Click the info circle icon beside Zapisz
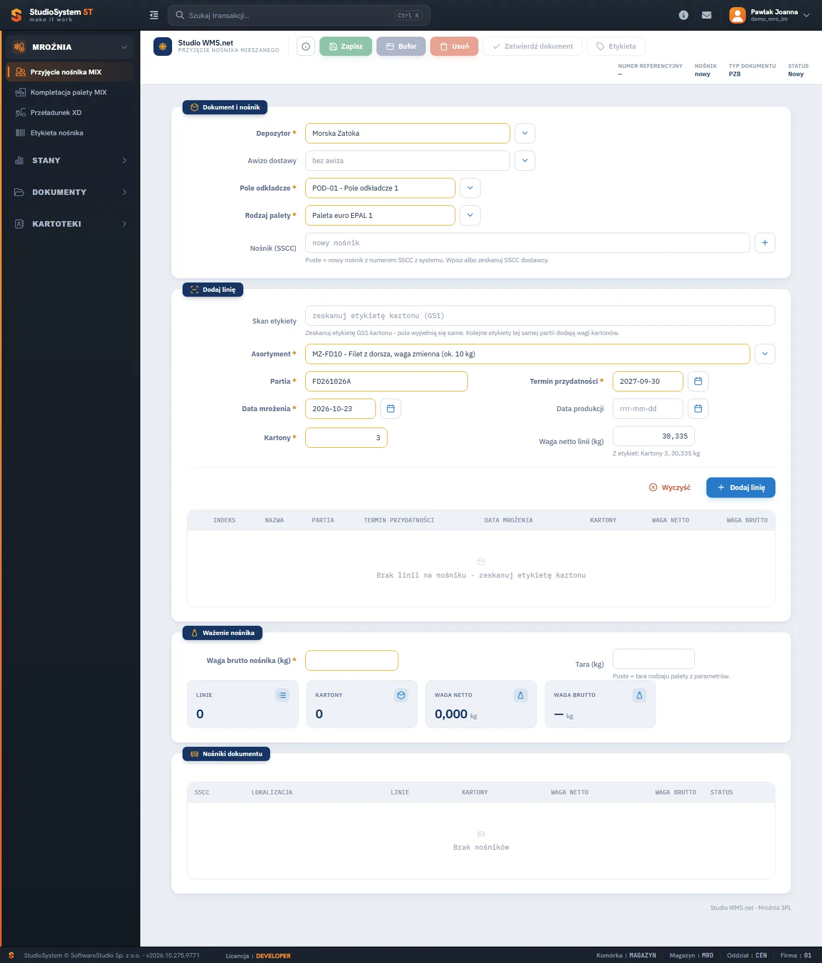Image resolution: width=822 pixels, height=963 pixels. pos(306,47)
